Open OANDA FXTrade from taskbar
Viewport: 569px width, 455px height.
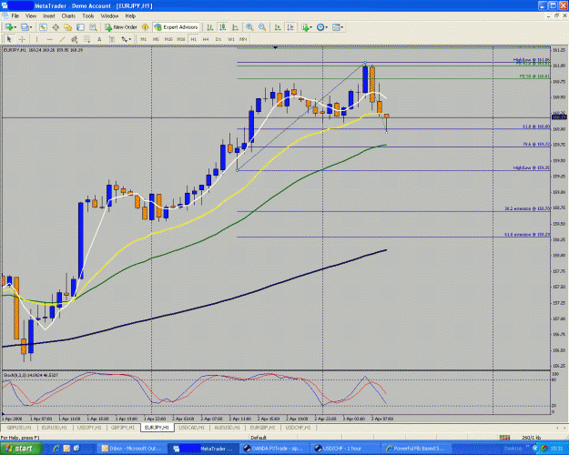pos(274,449)
